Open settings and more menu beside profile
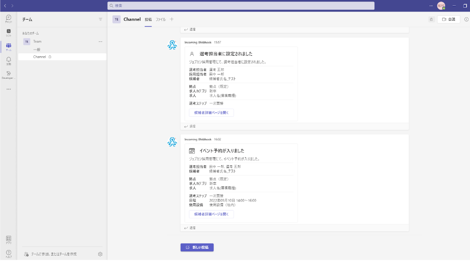Image resolution: width=470 pixels, height=261 pixels. (x=431, y=6)
